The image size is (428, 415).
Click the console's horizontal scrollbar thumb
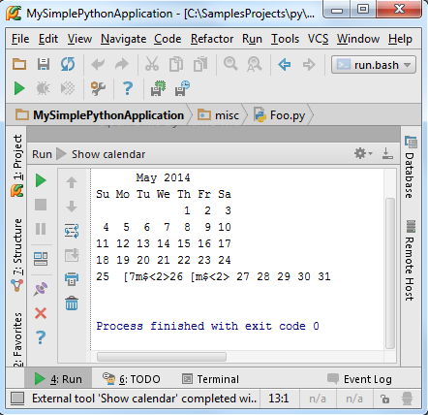coord(162,357)
